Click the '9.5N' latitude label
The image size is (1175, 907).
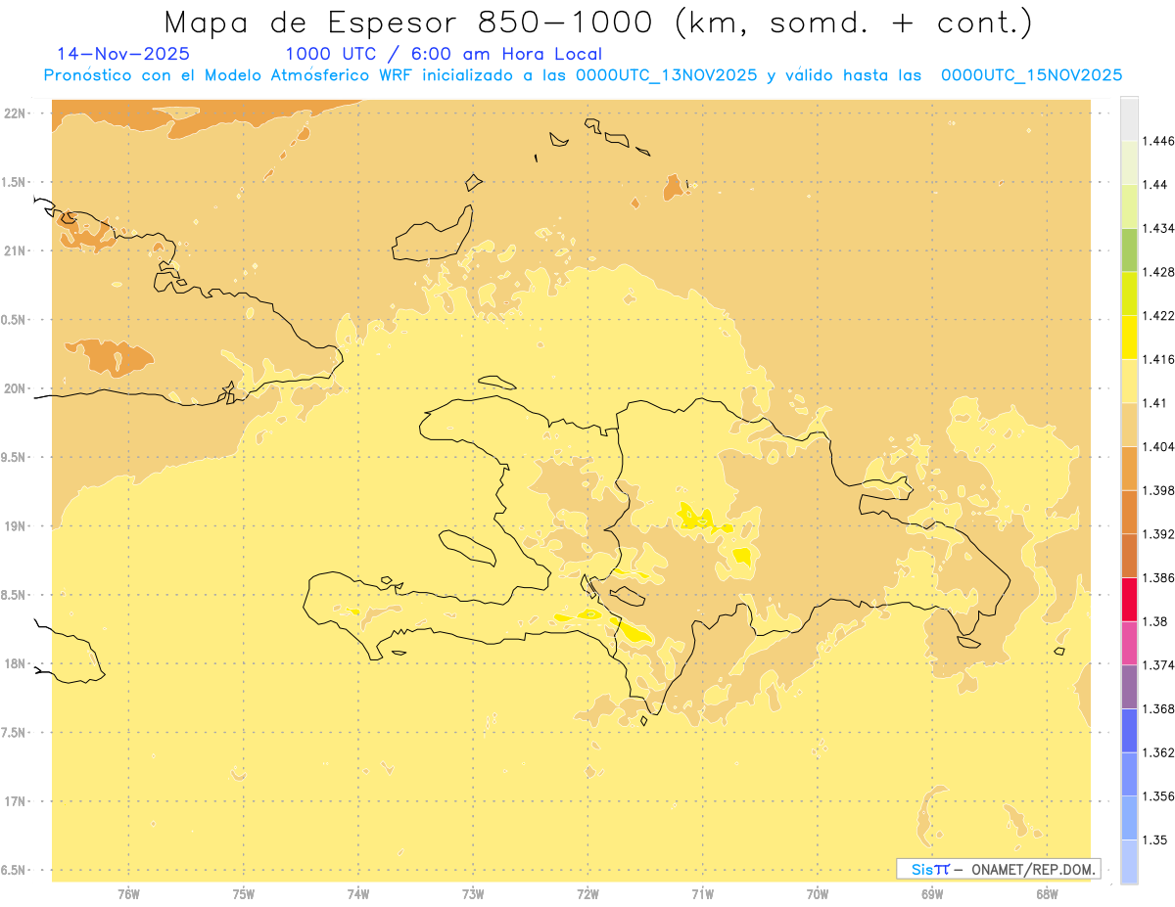tap(15, 457)
